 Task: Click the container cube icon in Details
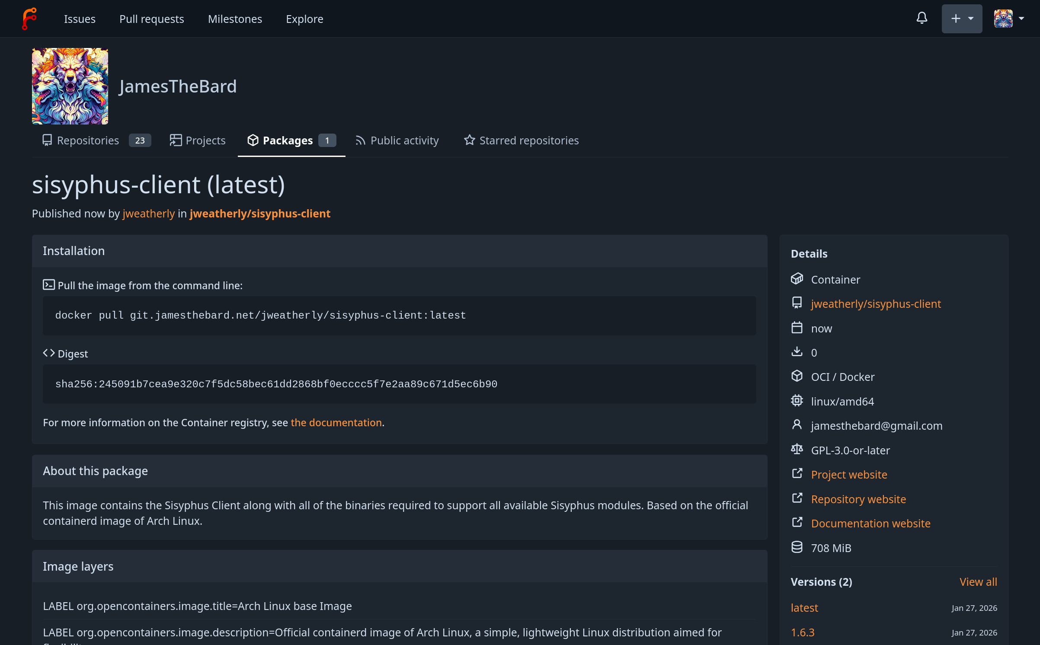click(x=797, y=279)
